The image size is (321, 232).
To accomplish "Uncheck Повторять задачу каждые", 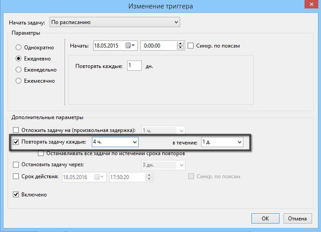I will tap(16, 142).
